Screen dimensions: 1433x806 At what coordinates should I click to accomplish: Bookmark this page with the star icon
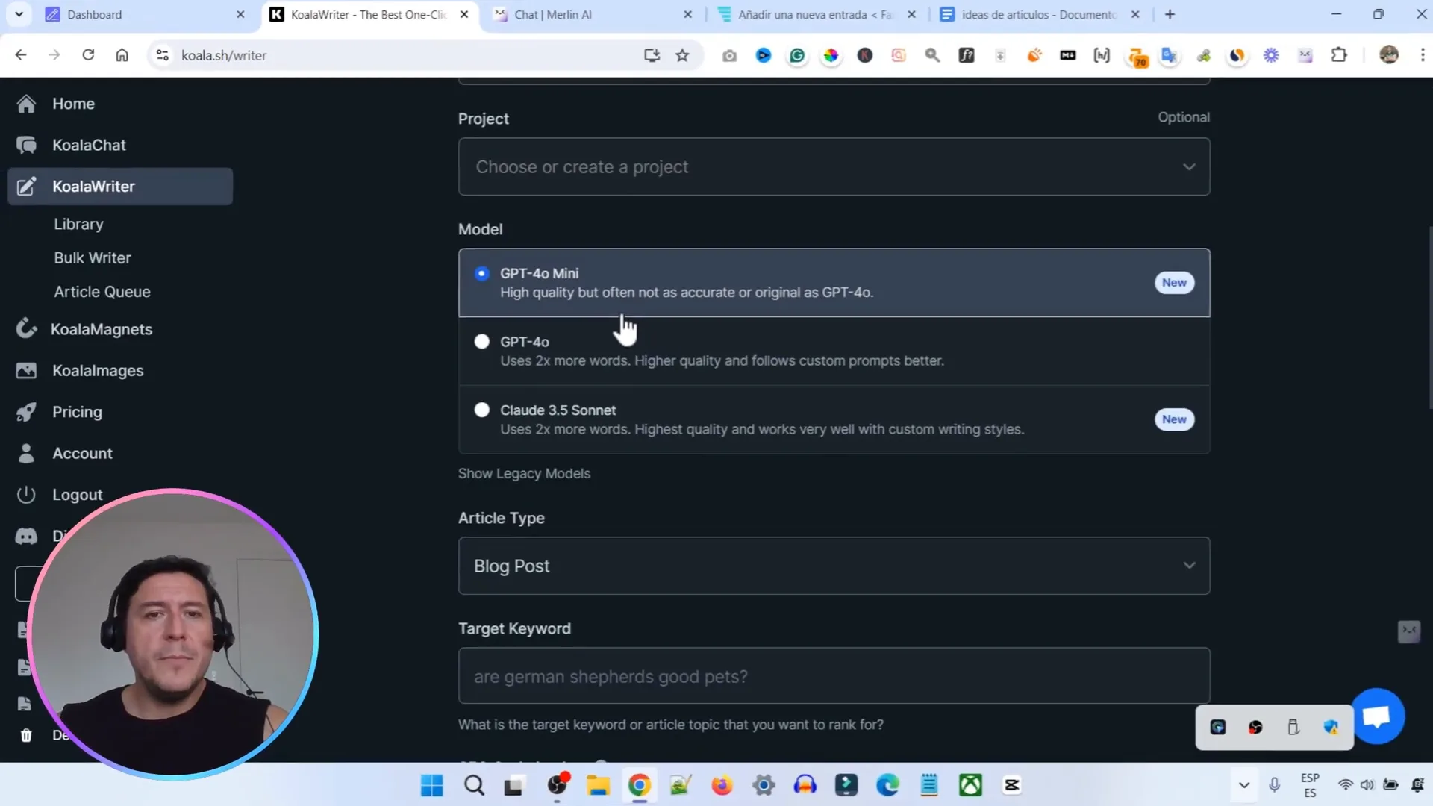(x=682, y=55)
